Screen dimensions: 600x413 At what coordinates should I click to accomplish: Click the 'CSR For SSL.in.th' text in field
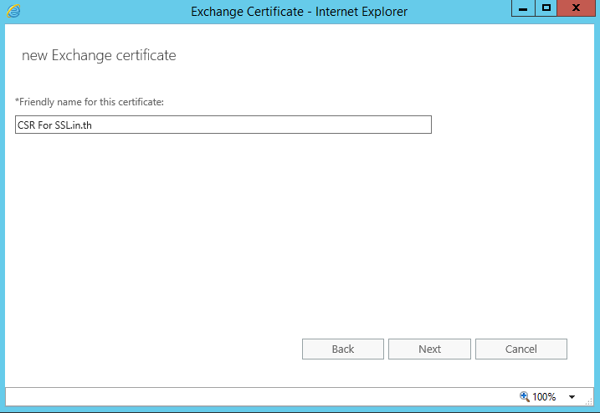click(x=54, y=125)
